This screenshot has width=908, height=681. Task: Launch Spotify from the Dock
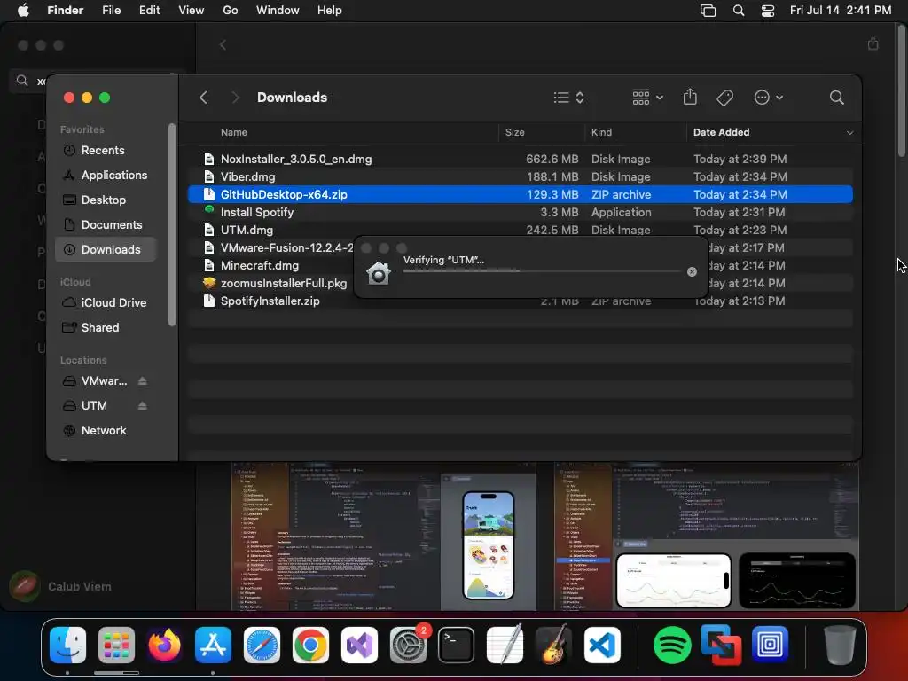click(672, 645)
